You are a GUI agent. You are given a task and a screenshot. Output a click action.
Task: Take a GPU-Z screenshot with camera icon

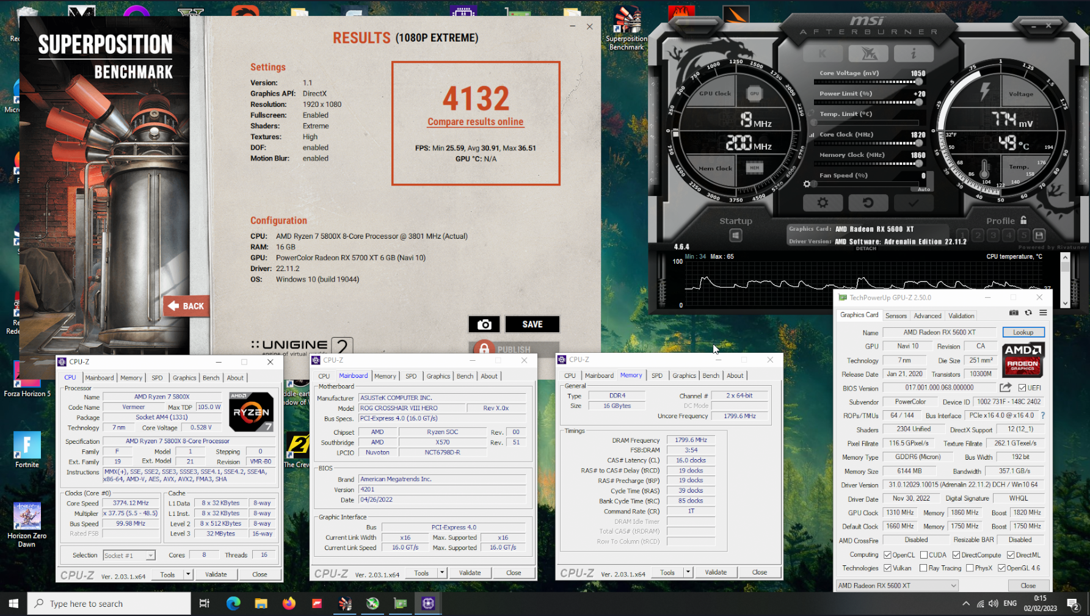point(1014,313)
